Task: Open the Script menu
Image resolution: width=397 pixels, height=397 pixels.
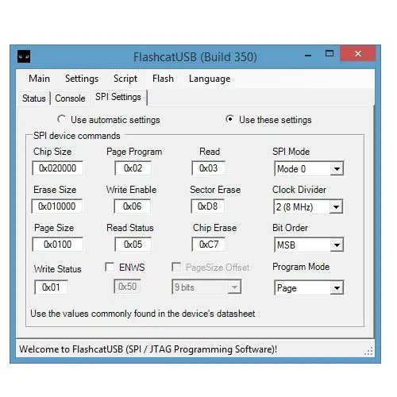Action: (125, 79)
